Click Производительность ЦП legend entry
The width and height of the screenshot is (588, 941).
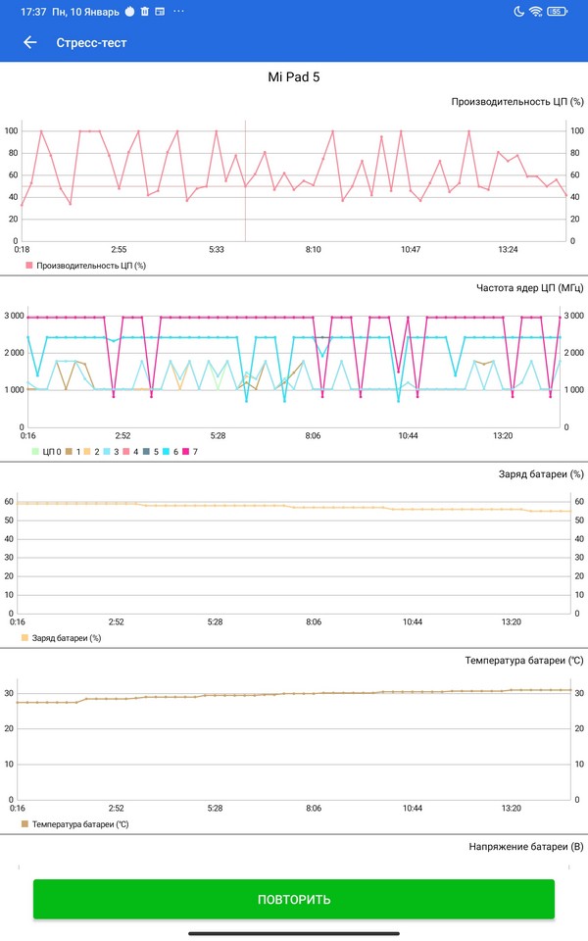coord(84,265)
